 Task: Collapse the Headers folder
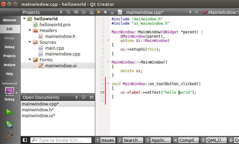coord(30,30)
